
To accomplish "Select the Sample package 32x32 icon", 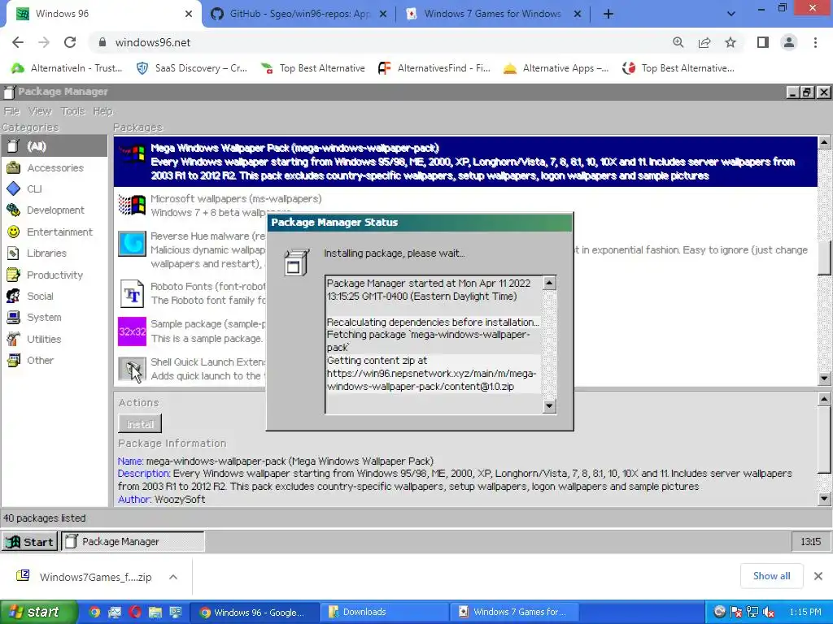I will pos(132,331).
